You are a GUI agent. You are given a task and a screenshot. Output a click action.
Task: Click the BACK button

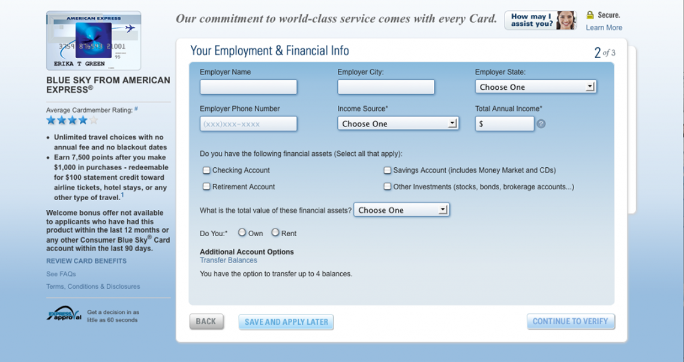[x=206, y=321]
